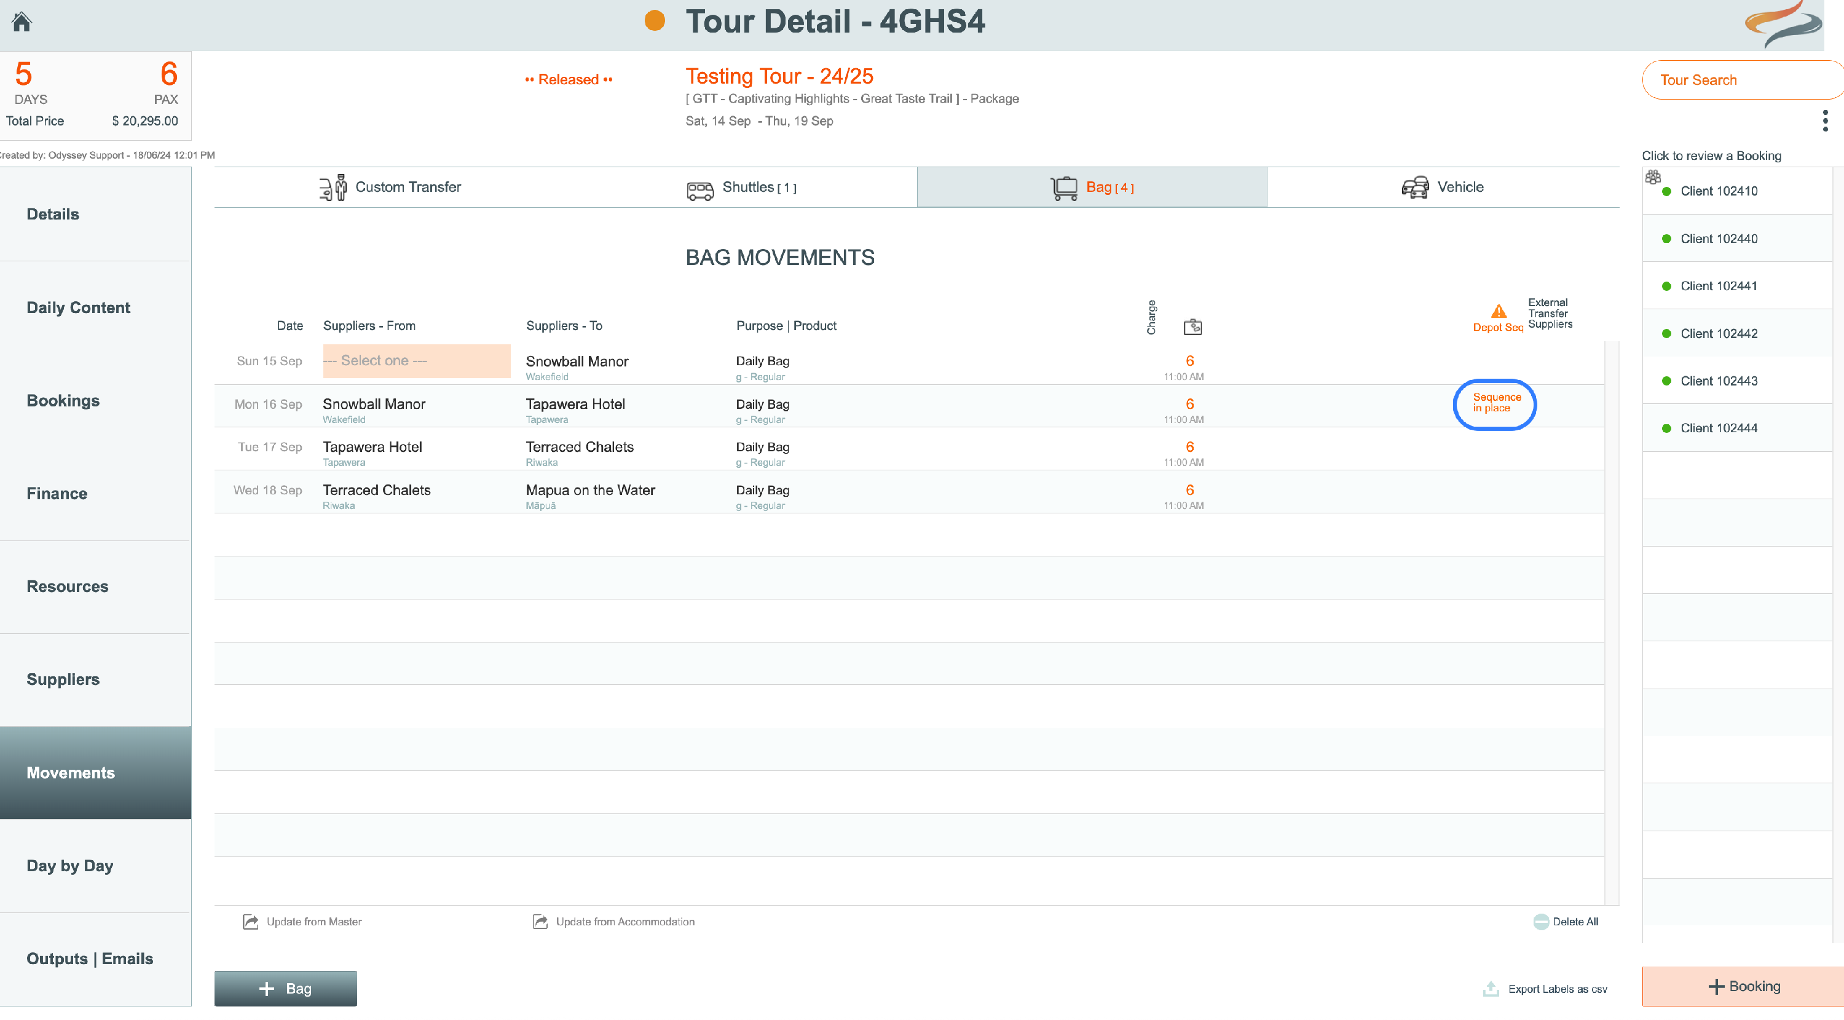Review the Client 102442 booking
The width and height of the screenshot is (1844, 1020).
pos(1718,334)
